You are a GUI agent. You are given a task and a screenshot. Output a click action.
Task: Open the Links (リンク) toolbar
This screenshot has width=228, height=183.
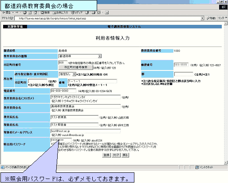coord(221,18)
